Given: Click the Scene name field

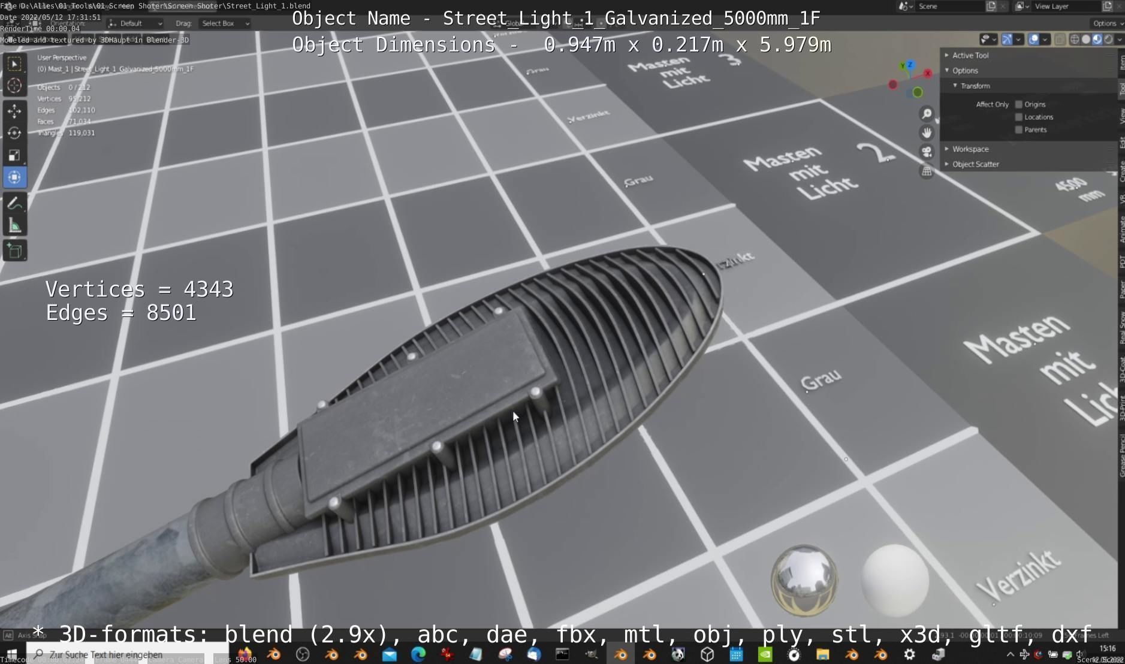Looking at the screenshot, I should 950,6.
